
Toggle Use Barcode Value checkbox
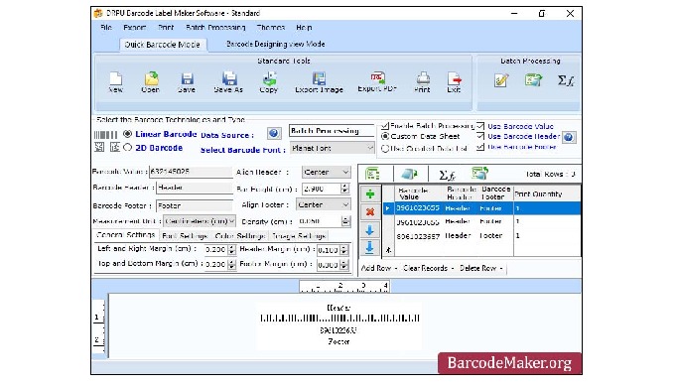tap(480, 126)
